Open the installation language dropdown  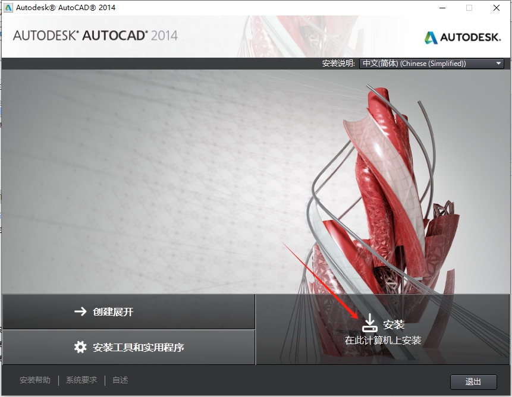coord(432,63)
